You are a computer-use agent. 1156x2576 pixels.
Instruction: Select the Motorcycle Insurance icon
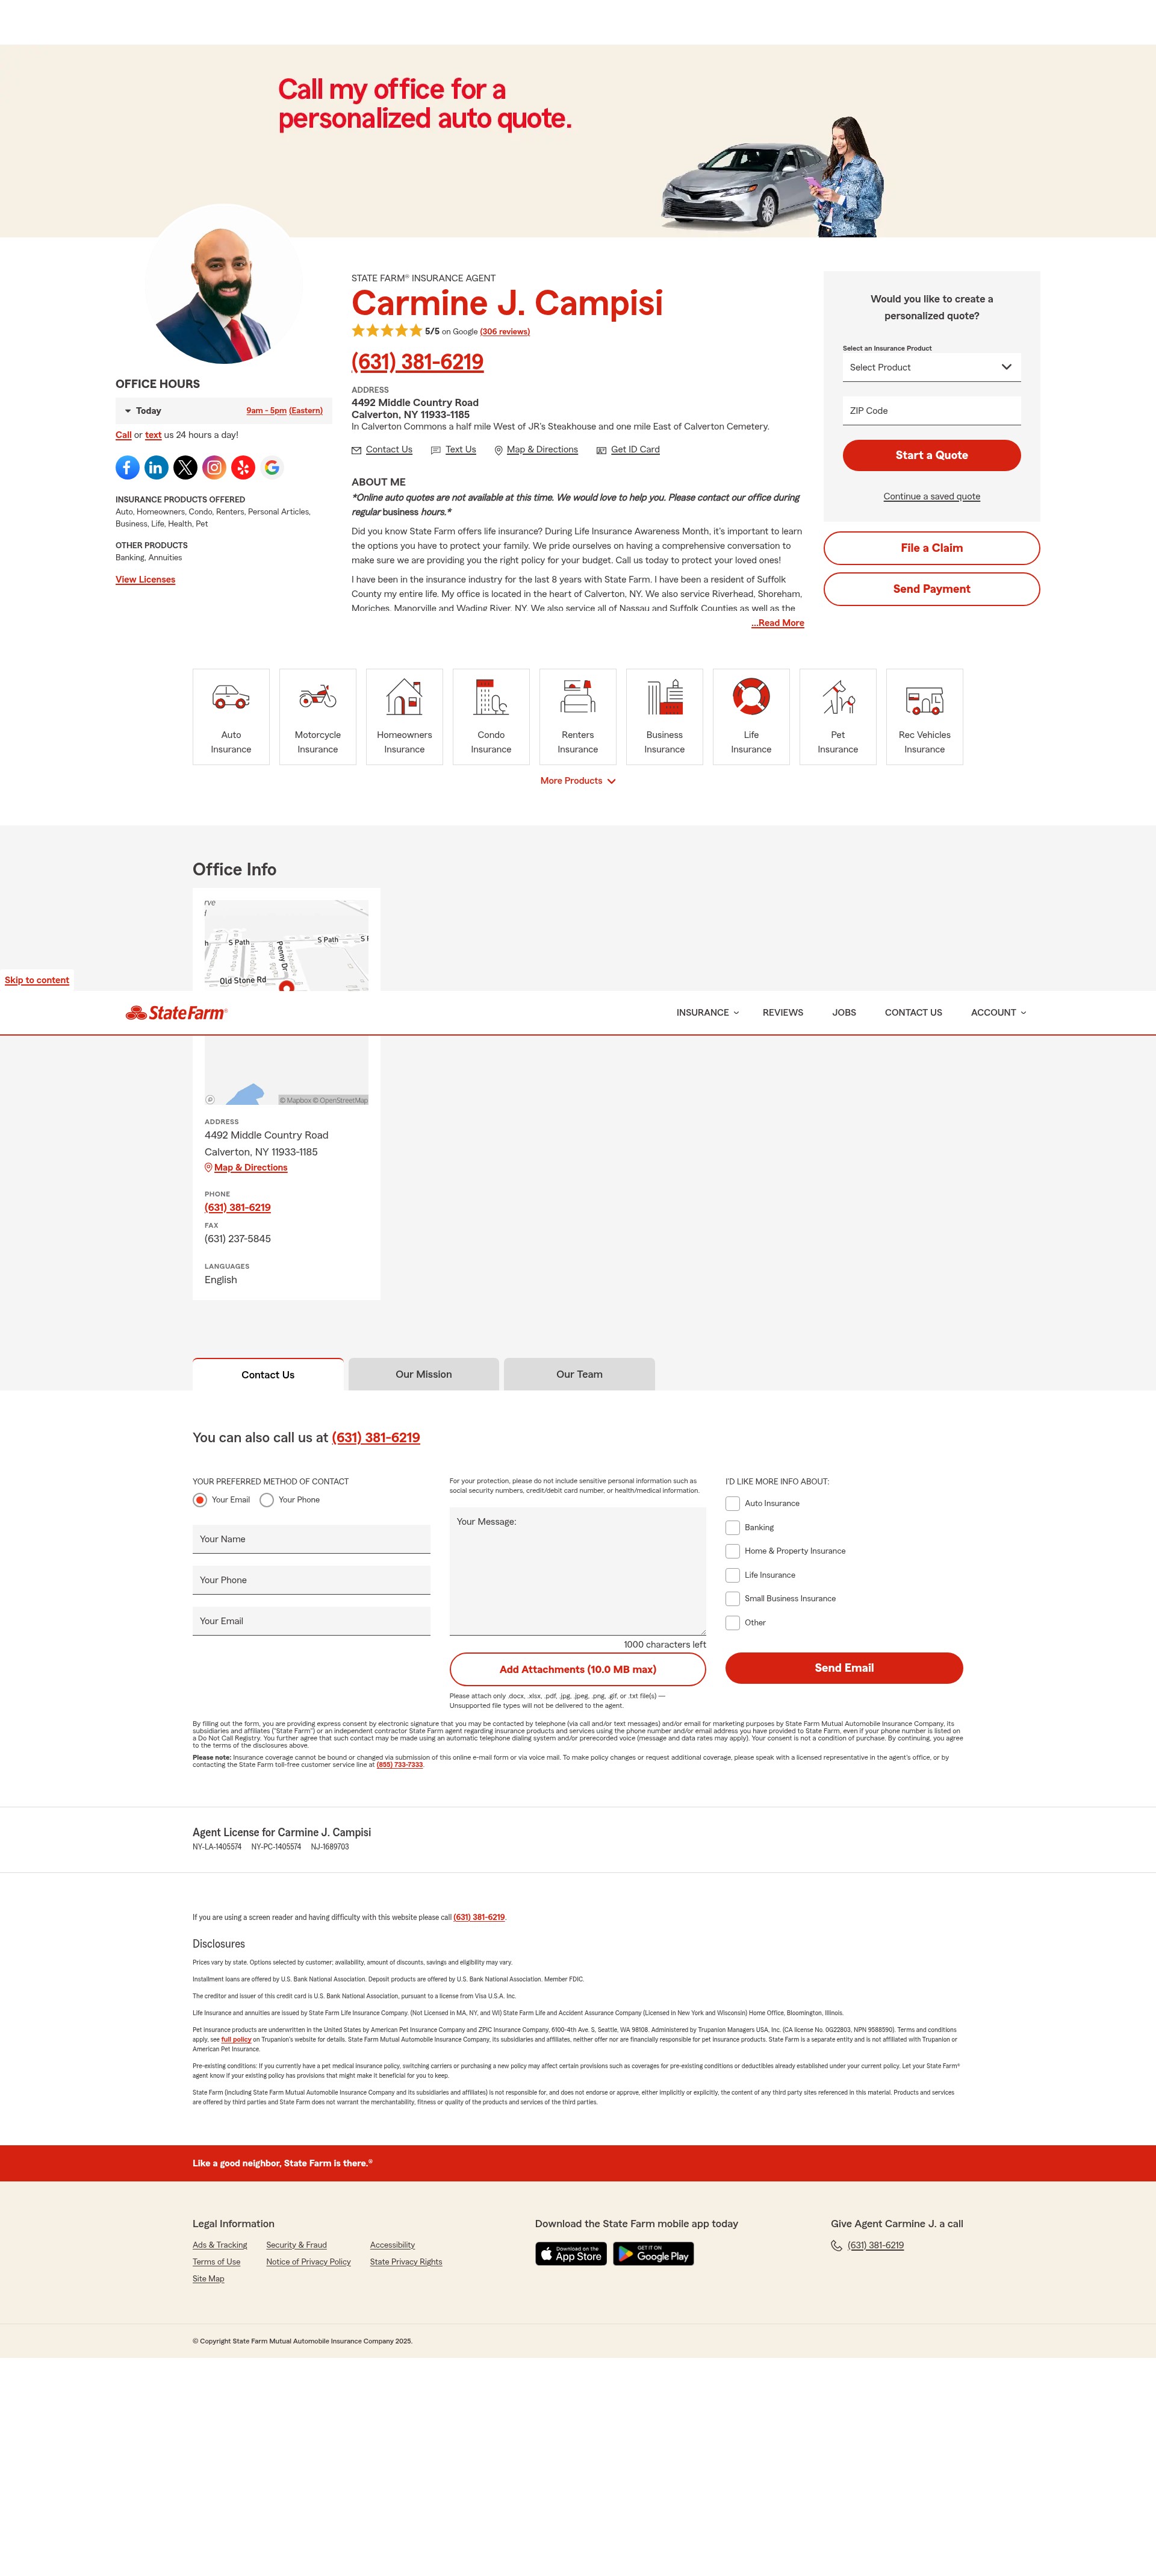[318, 697]
